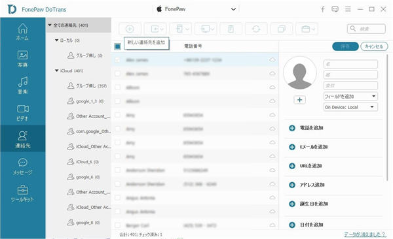Image resolution: width=393 pixels, height=239 pixels.
Task: Click the de-duplicate contacts icon
Action: (x=282, y=29)
